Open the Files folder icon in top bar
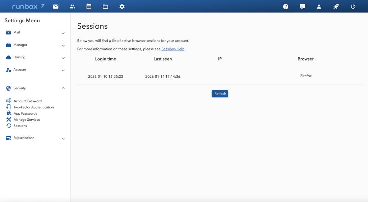368x202 pixels. coord(105,6)
